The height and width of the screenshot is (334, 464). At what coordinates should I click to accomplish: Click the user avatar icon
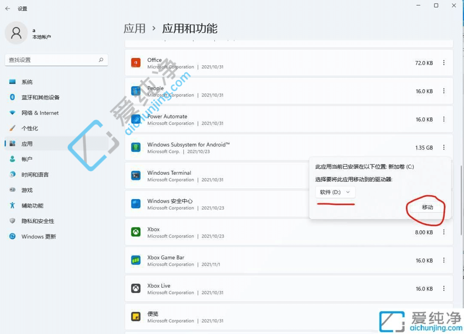pos(16,33)
